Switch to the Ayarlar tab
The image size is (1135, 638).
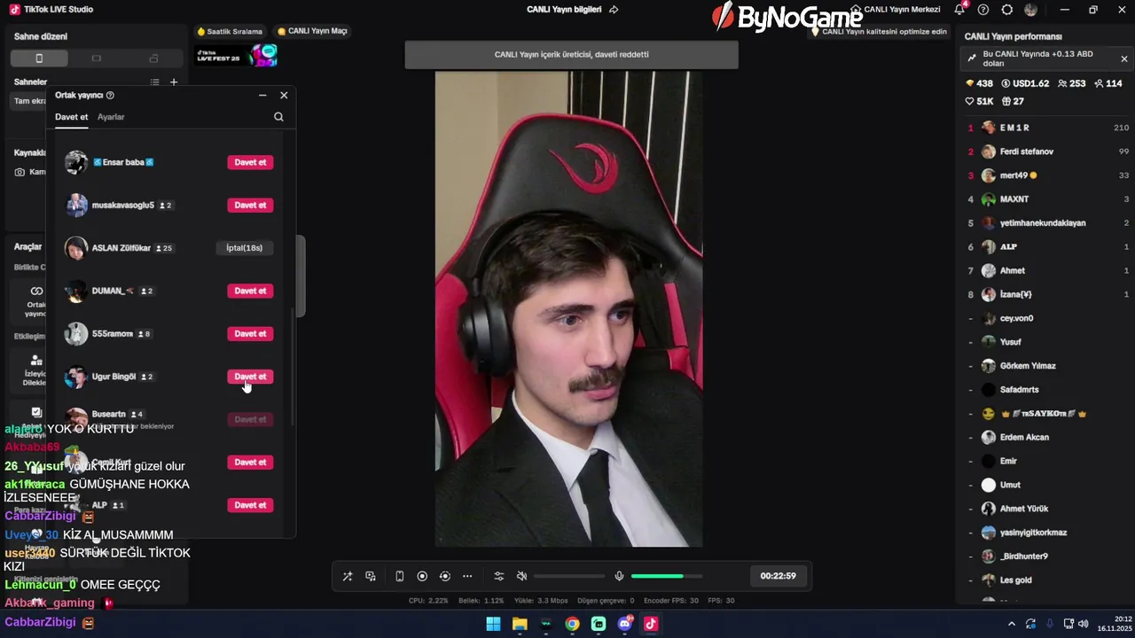click(111, 117)
